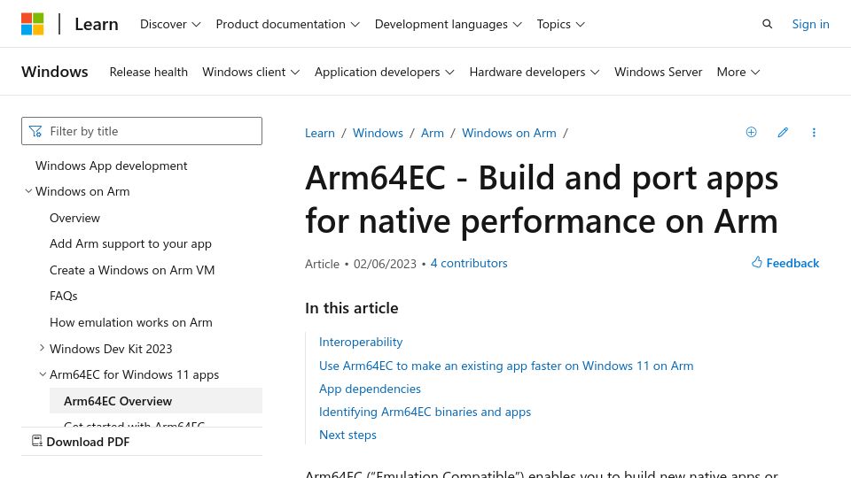Click the Microsoft logo
This screenshot has width=851, height=478.
pos(33,24)
